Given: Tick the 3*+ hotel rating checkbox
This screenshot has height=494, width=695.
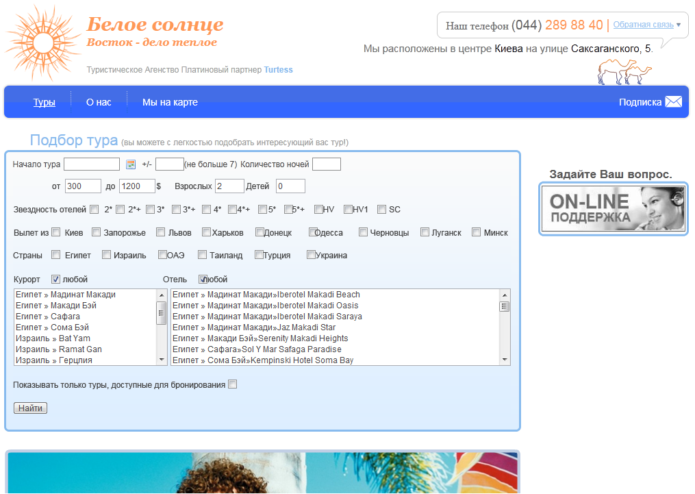Looking at the screenshot, I should point(177,209).
